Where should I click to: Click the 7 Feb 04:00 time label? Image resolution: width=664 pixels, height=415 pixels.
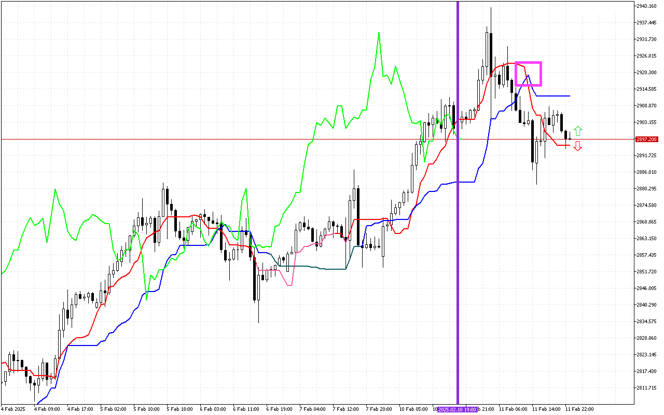point(313,409)
